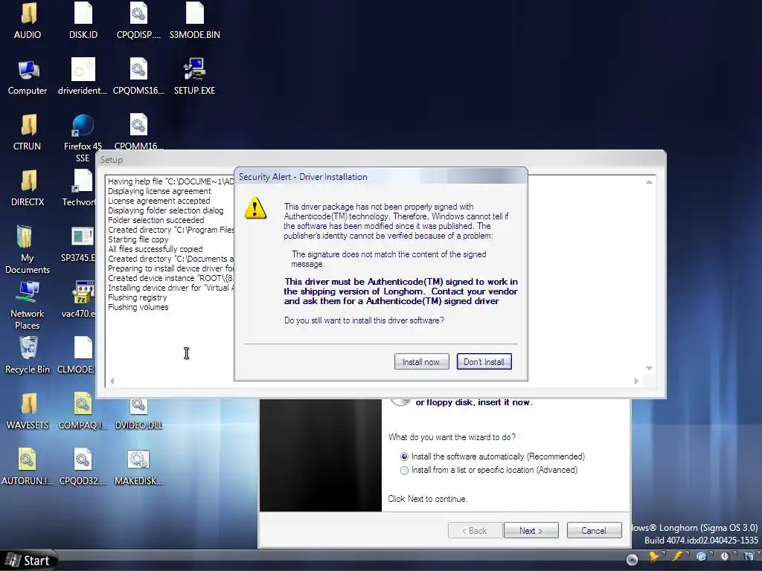Open the Computer desktop icon
This screenshot has height=571, width=762.
pyautogui.click(x=28, y=77)
